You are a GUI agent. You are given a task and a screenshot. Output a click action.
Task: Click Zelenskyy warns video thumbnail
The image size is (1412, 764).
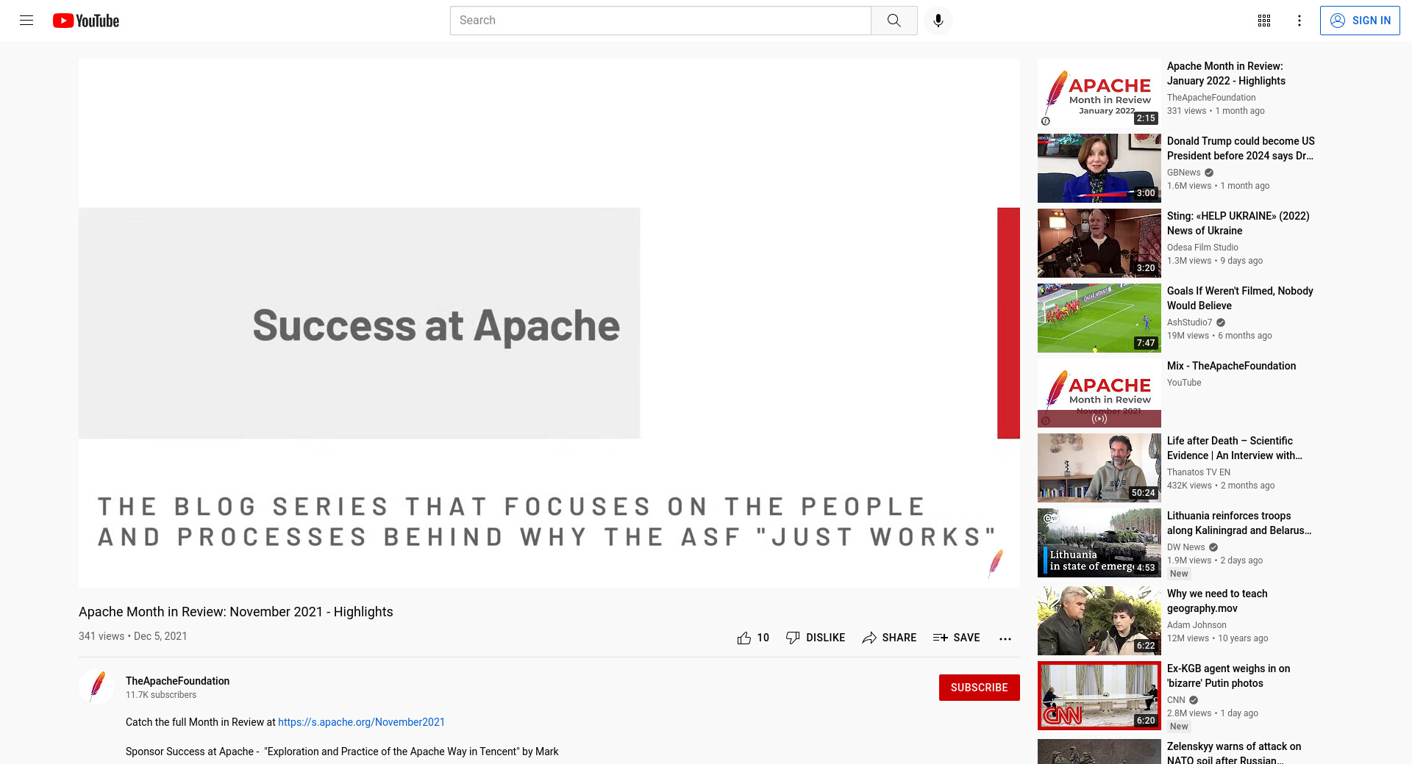[1099, 752]
